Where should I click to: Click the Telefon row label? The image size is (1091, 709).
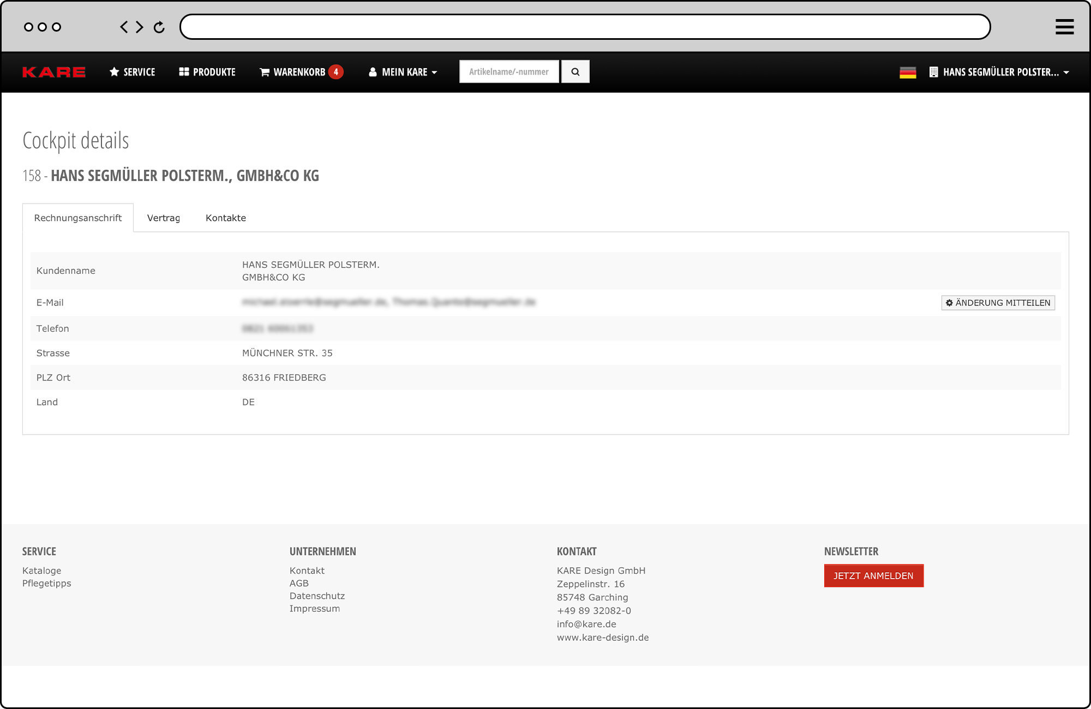tap(52, 328)
